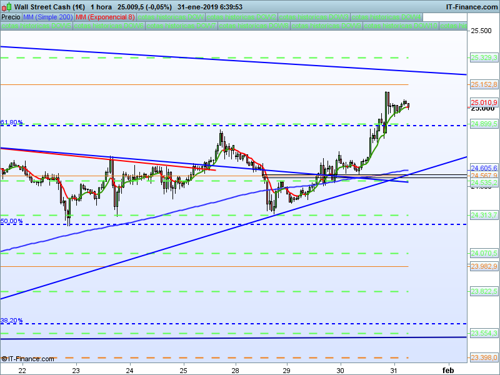The image size is (500, 375).
Task: Click date 24 on the time axis
Action: (130, 370)
